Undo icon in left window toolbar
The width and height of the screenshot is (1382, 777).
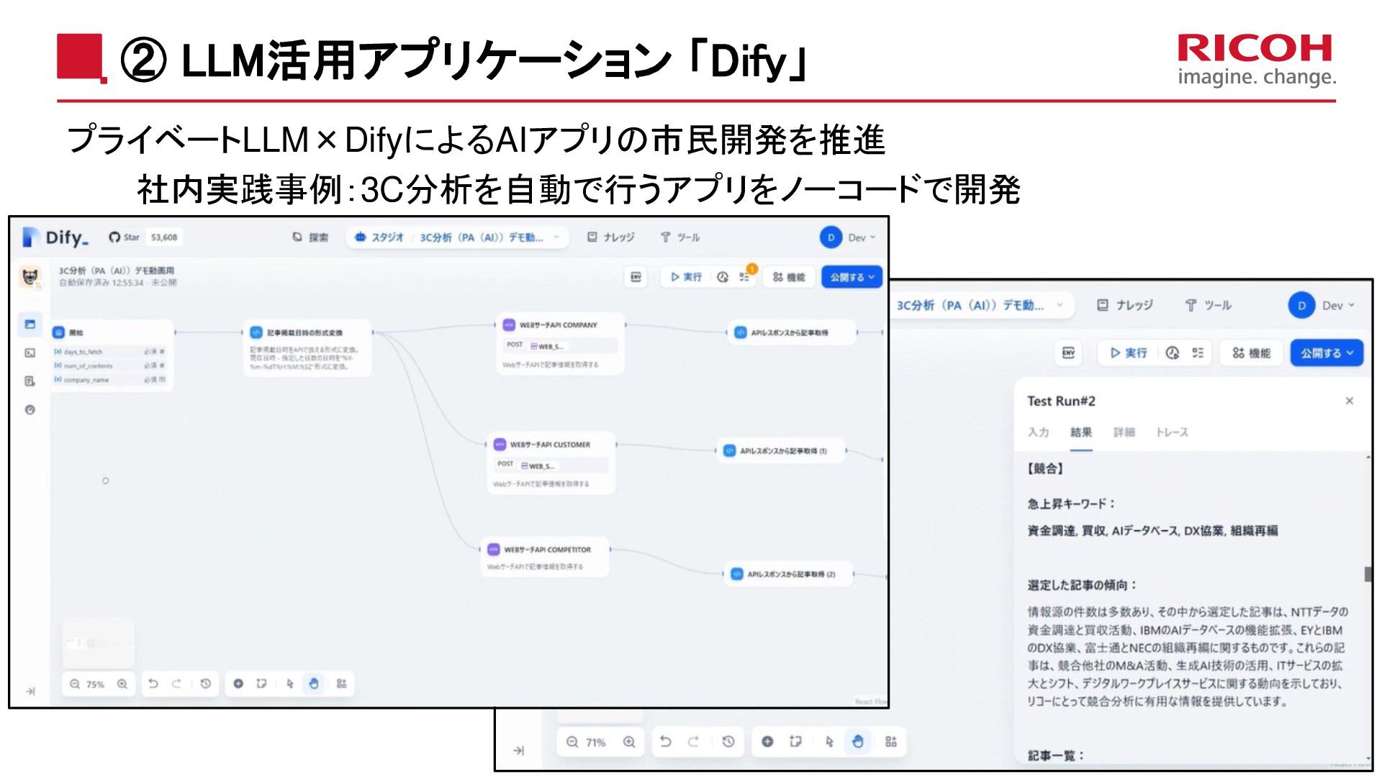click(x=153, y=683)
